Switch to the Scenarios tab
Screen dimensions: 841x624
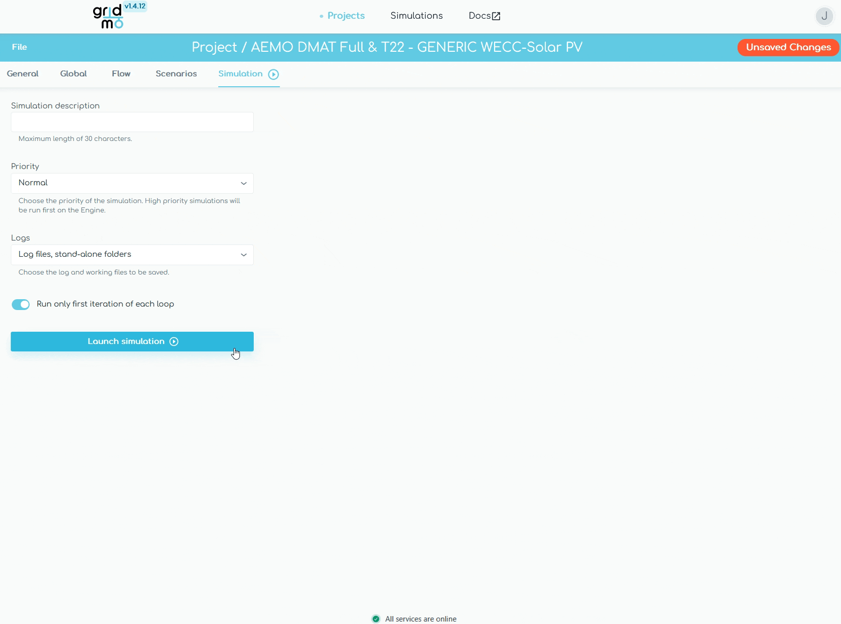[176, 74]
